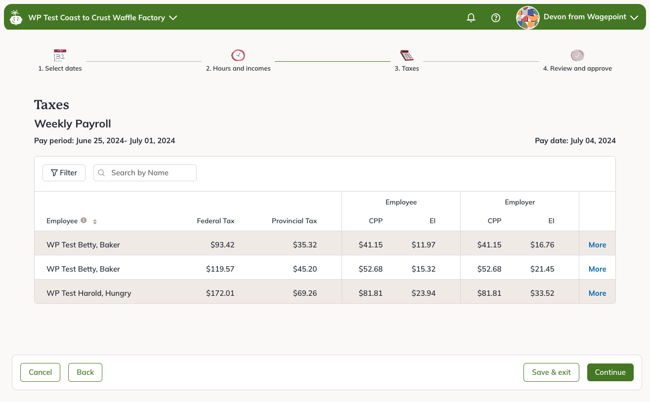Select WP Test Harold, Hungry name
The width and height of the screenshot is (650, 402).
point(89,293)
